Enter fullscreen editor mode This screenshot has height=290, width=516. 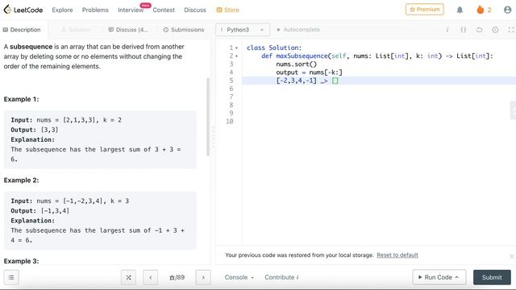click(x=511, y=30)
